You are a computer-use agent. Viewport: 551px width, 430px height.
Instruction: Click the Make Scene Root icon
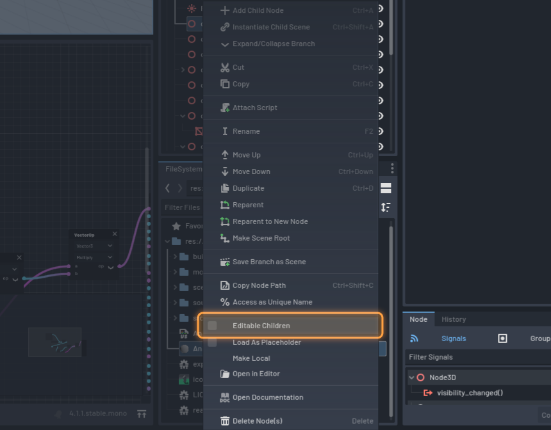point(225,238)
